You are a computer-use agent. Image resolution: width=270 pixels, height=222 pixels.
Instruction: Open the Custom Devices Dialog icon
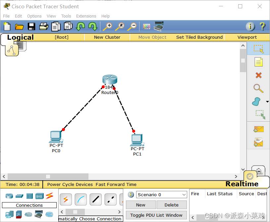(x=159, y=26)
